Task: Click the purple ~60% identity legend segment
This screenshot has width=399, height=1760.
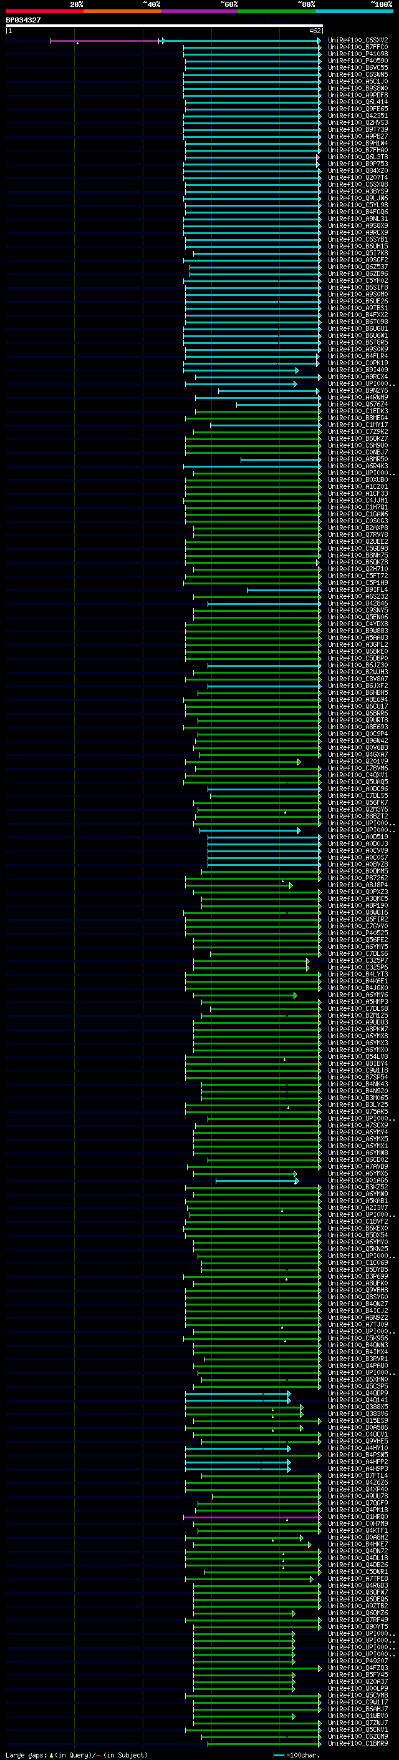Action: coord(199,11)
